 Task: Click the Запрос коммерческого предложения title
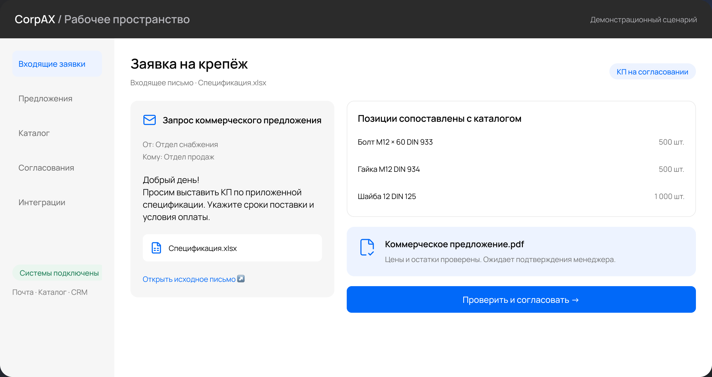tap(242, 120)
